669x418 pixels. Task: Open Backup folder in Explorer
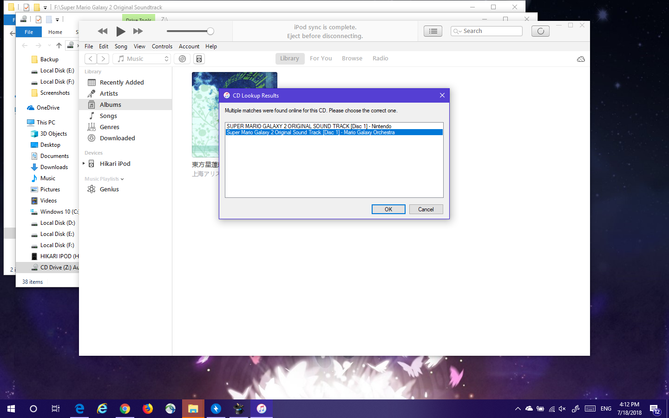click(49, 59)
